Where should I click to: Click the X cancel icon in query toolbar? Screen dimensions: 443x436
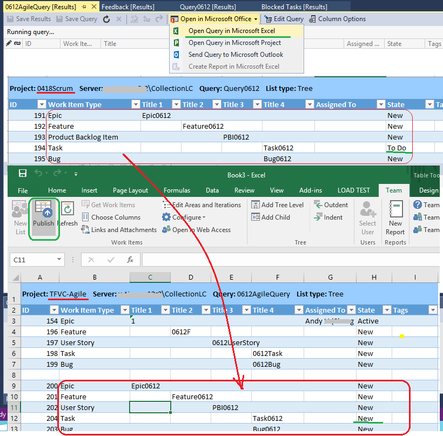click(119, 19)
